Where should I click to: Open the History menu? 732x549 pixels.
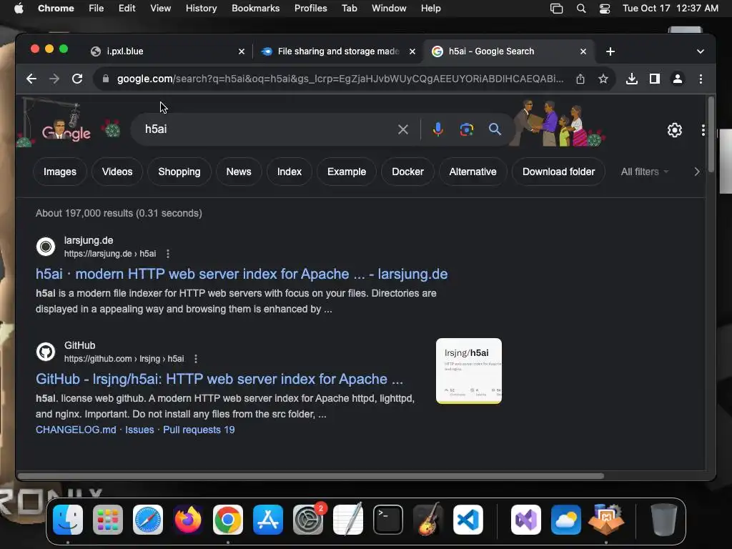[x=201, y=9]
